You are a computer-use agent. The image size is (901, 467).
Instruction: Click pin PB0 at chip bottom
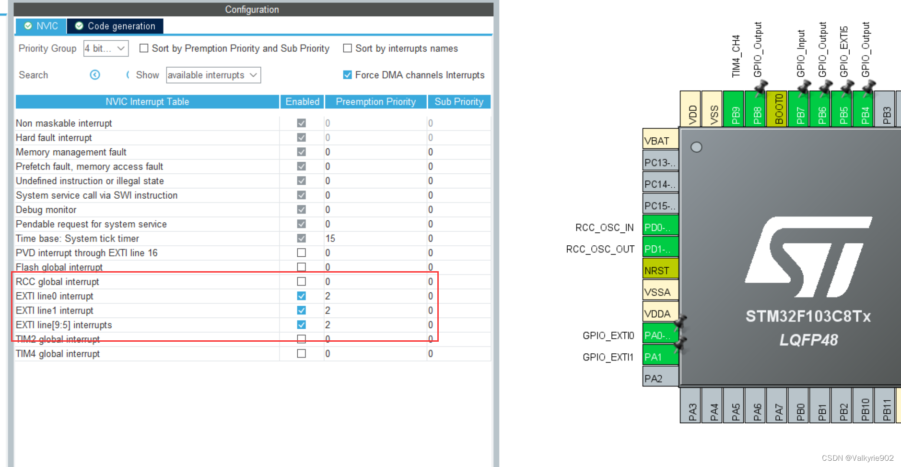tap(798, 405)
